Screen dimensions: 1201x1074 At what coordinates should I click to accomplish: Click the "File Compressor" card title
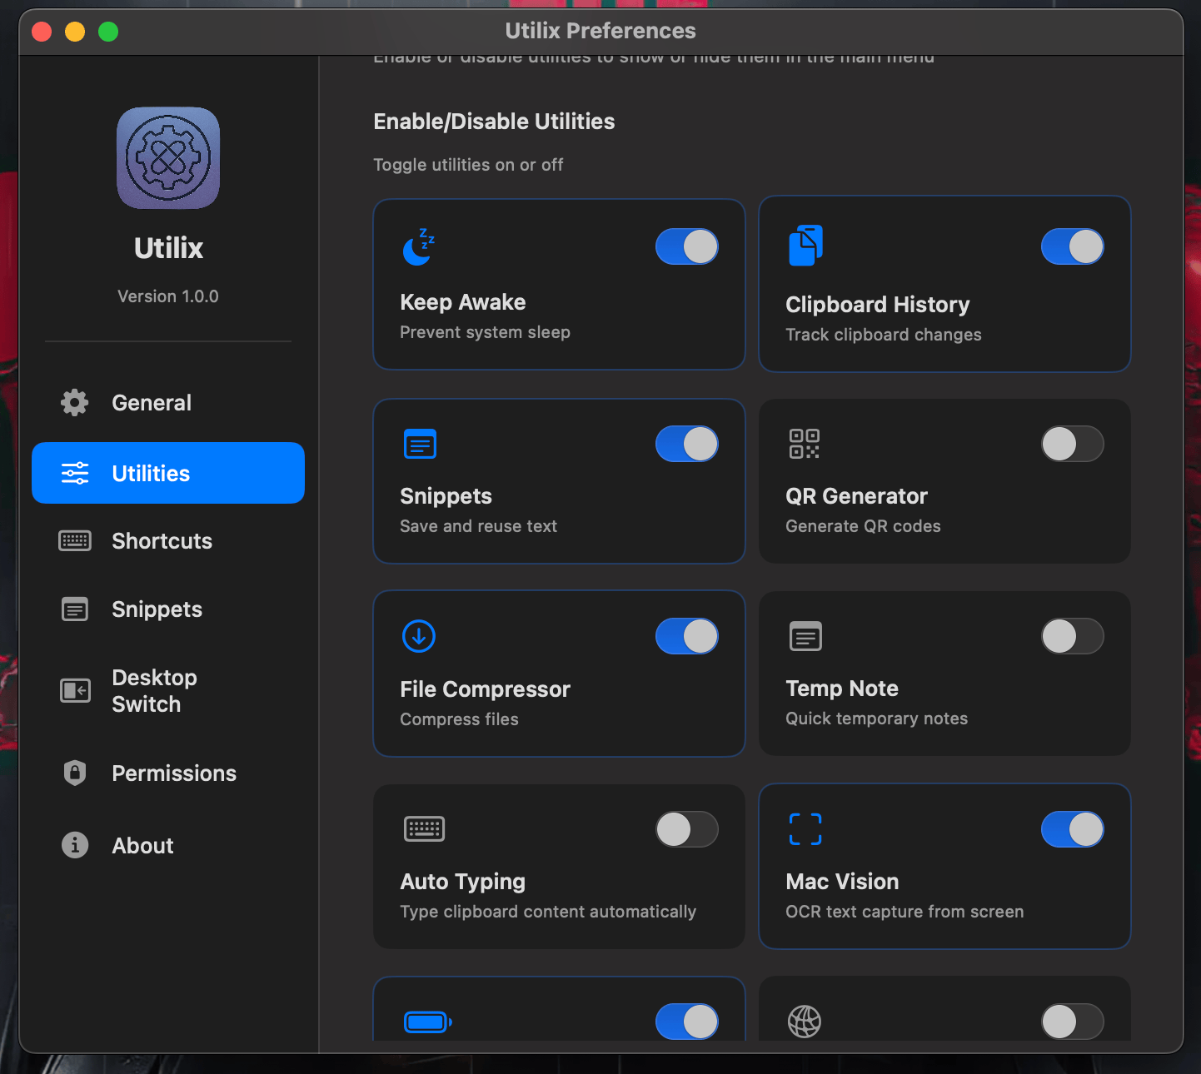coord(485,689)
